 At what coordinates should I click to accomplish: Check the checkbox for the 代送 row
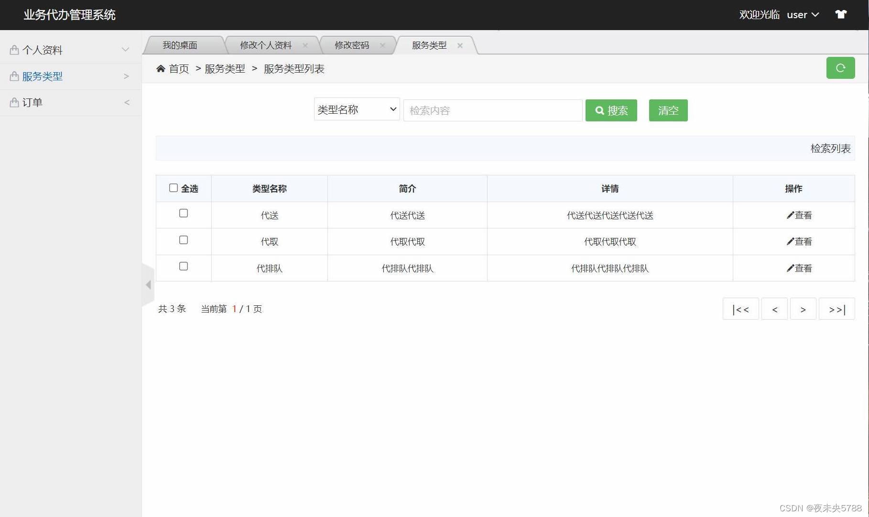[x=184, y=213]
